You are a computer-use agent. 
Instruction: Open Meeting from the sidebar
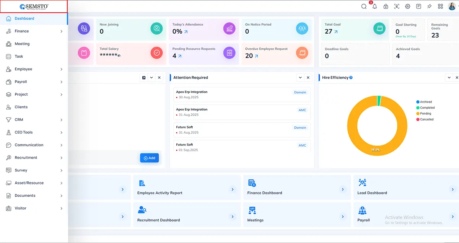pos(22,44)
